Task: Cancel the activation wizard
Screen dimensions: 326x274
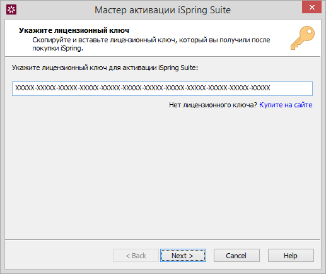Action: pos(236,256)
